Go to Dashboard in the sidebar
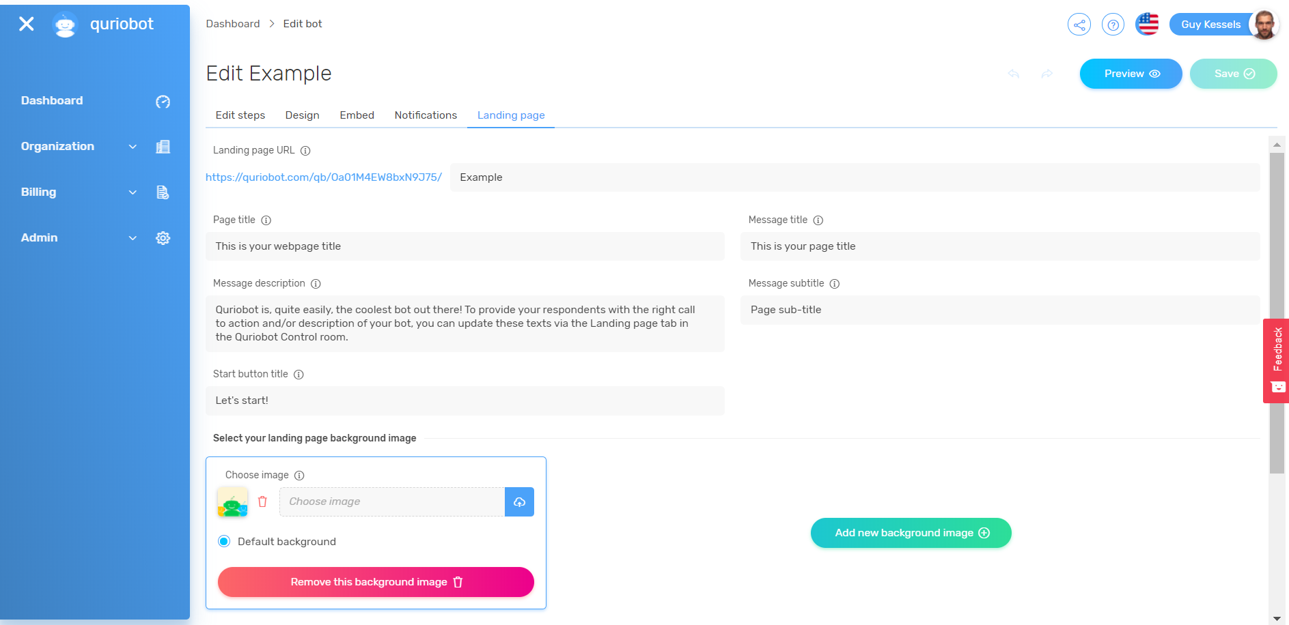The height and width of the screenshot is (625, 1289). (x=52, y=101)
